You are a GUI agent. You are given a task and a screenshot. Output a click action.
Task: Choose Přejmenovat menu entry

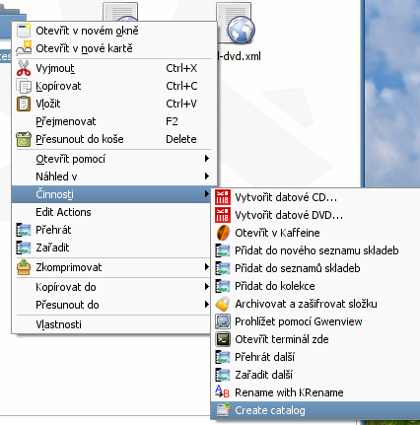(x=114, y=121)
